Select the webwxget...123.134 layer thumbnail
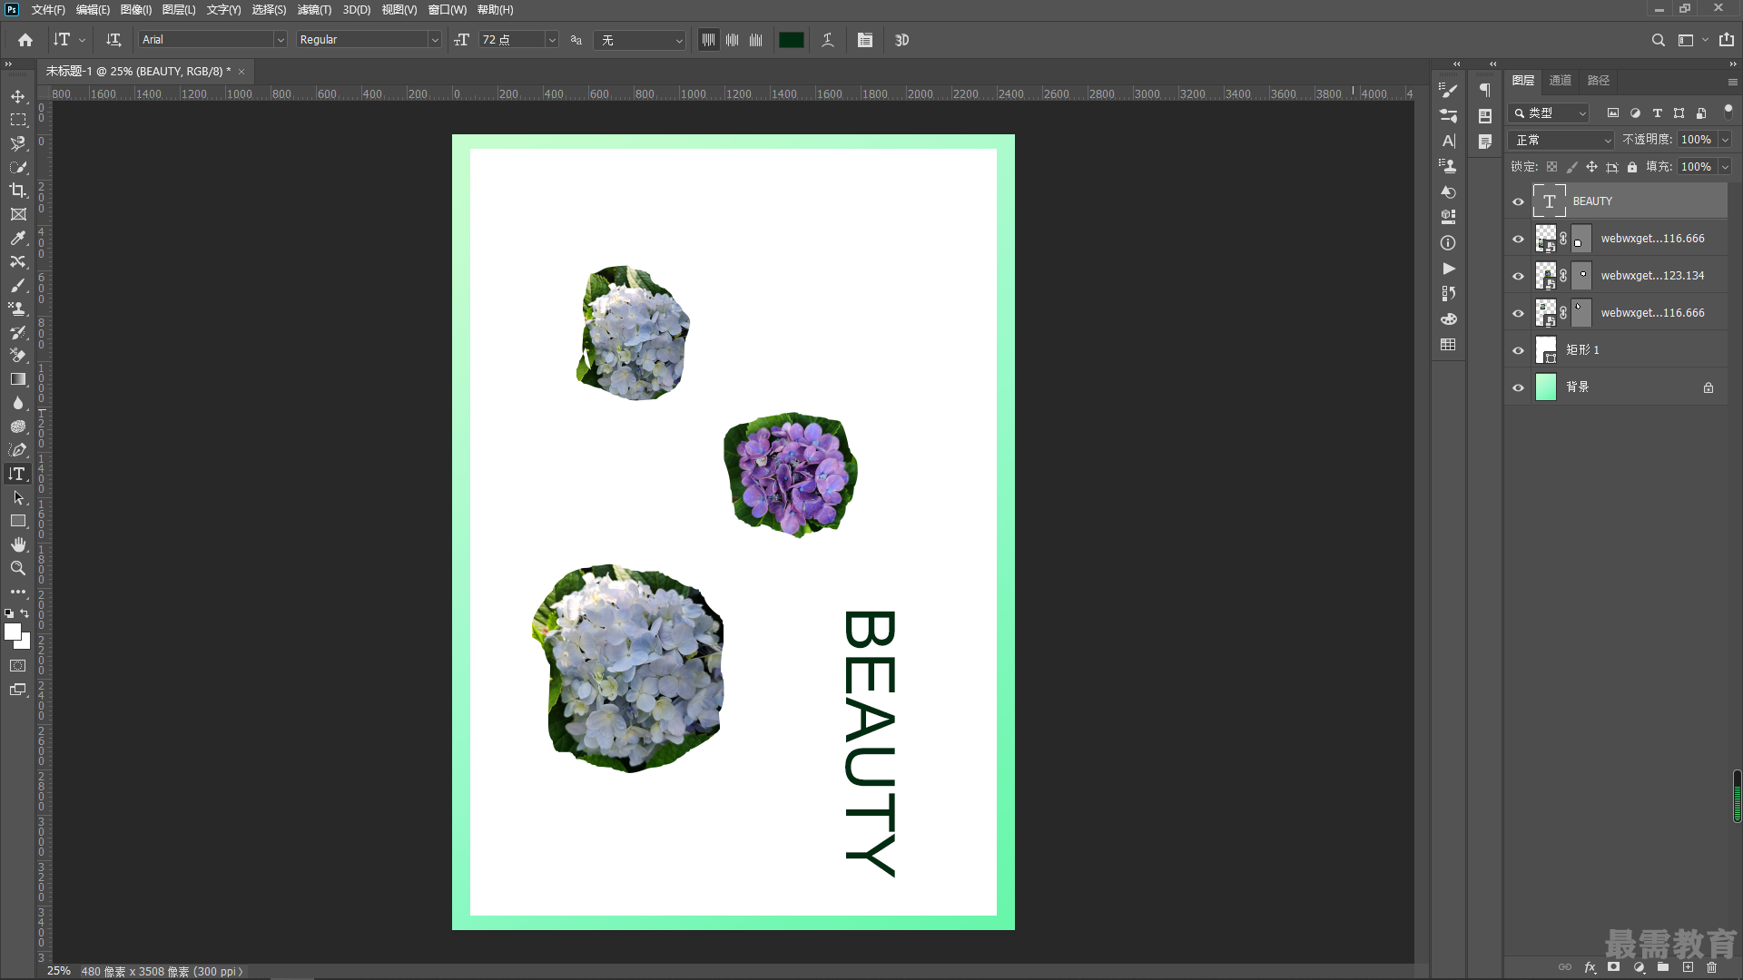Image resolution: width=1743 pixels, height=980 pixels. click(1545, 276)
